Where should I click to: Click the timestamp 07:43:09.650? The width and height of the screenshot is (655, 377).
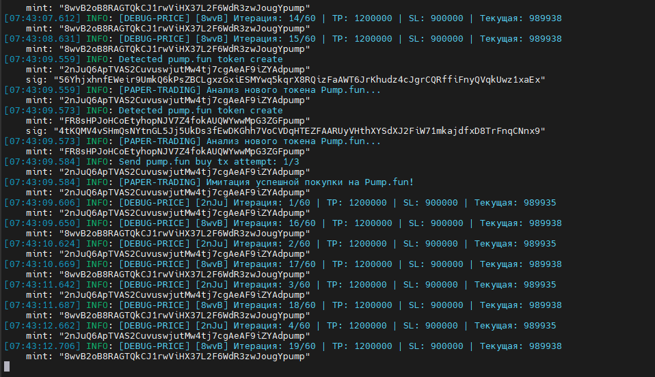point(42,223)
